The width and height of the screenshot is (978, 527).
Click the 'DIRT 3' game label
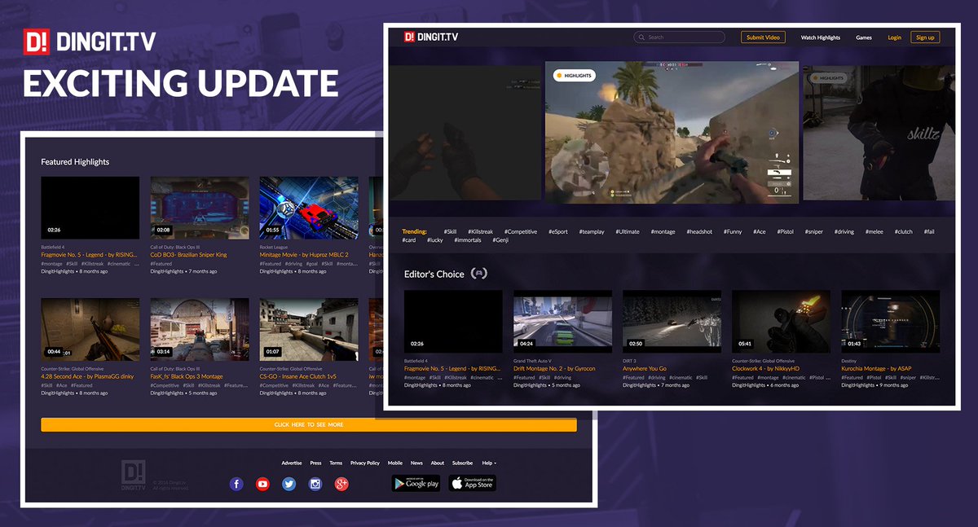click(x=629, y=361)
